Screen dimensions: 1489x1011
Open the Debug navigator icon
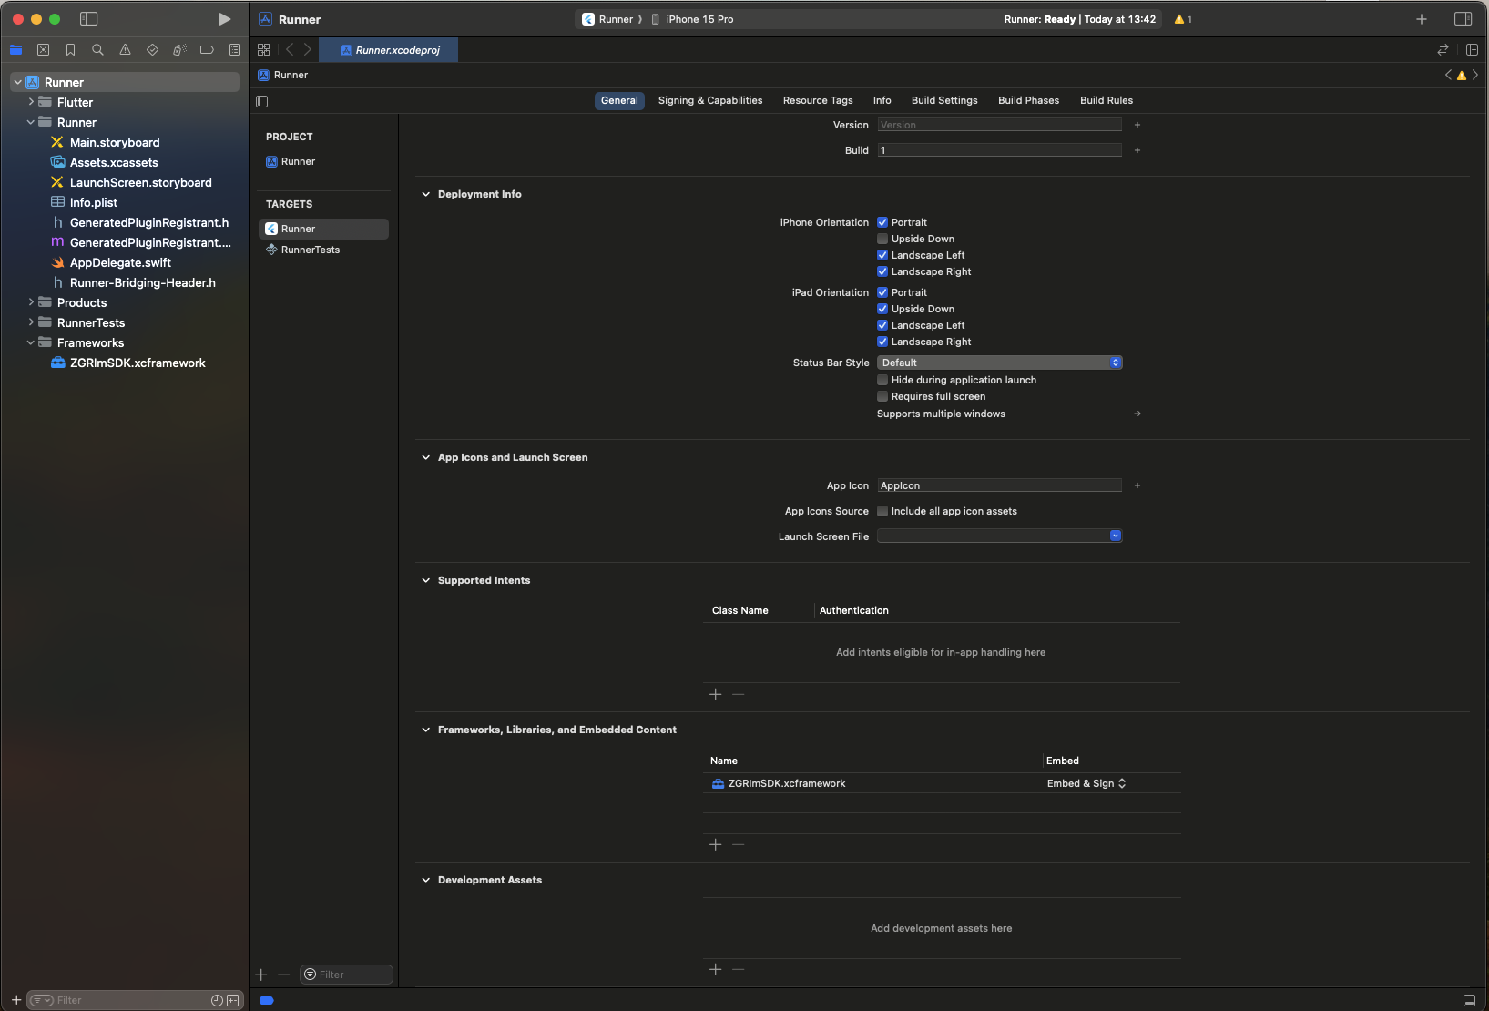pyautogui.click(x=179, y=50)
